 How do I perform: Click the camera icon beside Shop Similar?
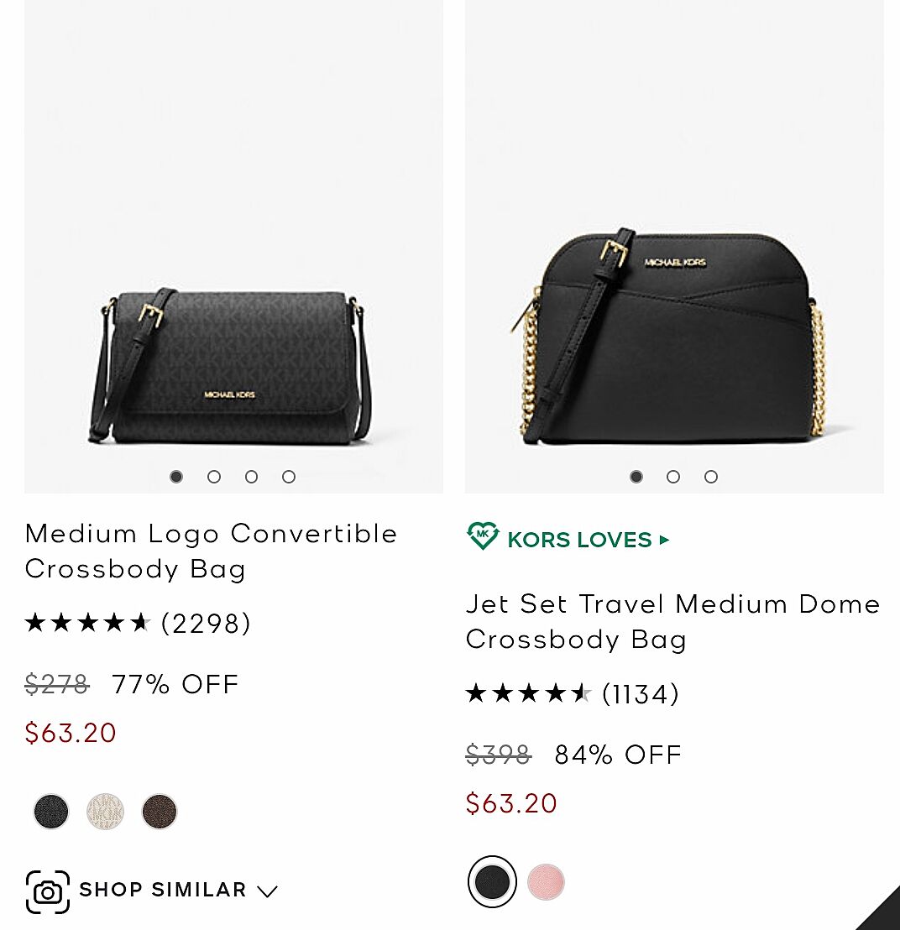[48, 891]
